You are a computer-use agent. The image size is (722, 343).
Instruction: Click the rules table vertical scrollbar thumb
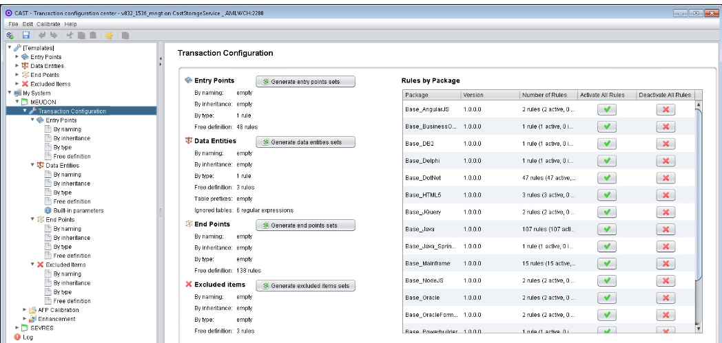pyautogui.click(x=699, y=195)
